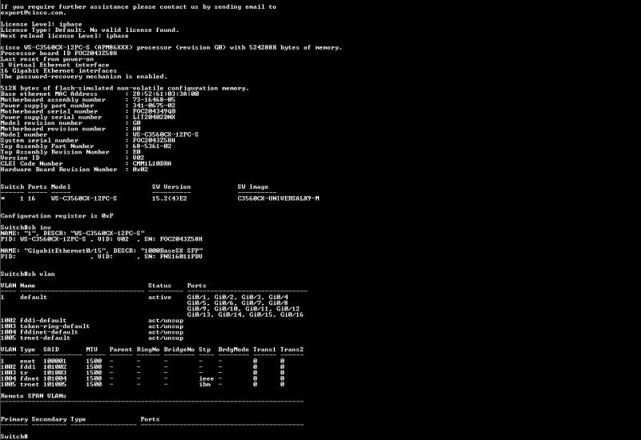Click CLEI Code Number value
The image size is (641, 440).
(x=151, y=164)
